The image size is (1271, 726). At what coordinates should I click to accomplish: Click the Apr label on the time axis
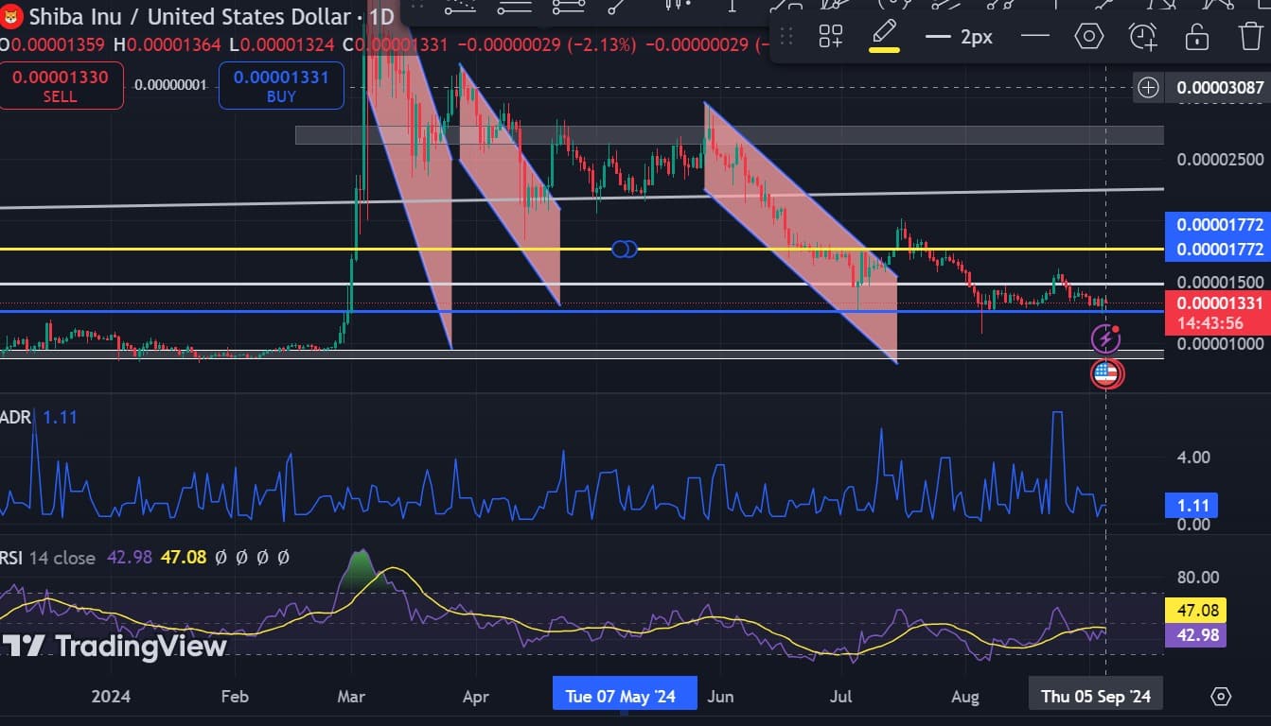[x=475, y=697]
